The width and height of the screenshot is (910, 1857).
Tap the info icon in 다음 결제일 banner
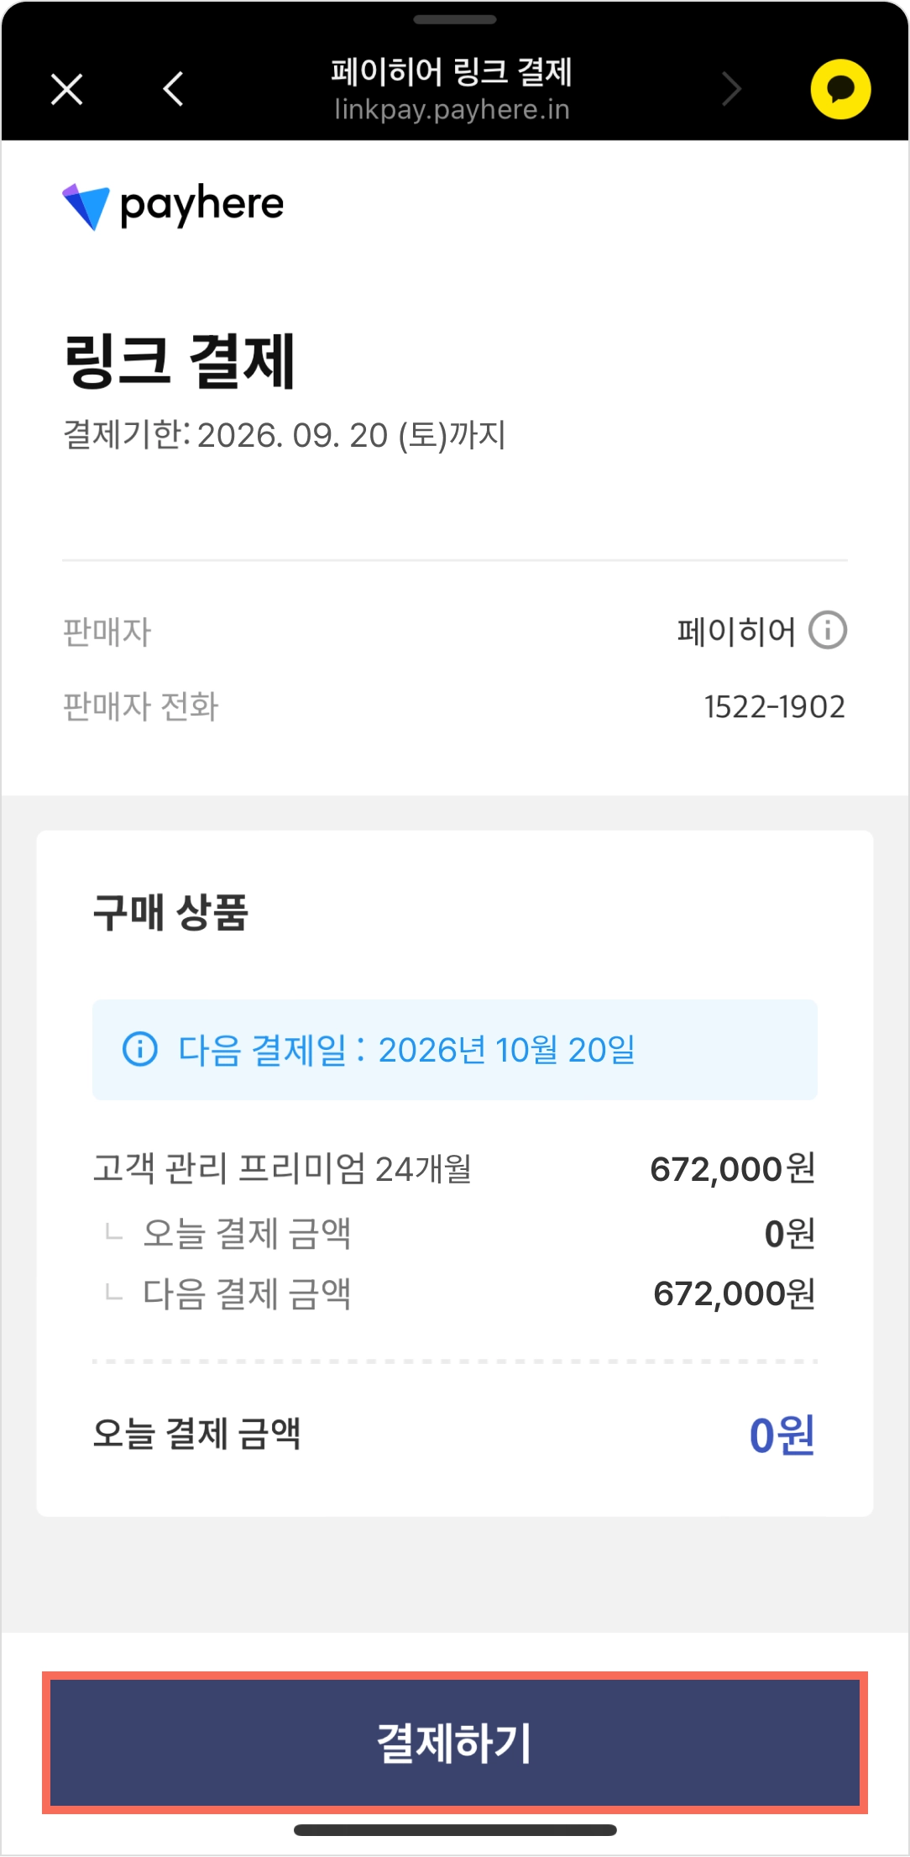pos(140,1049)
